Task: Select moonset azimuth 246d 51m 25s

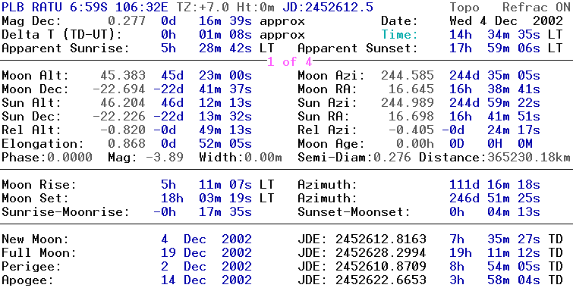Action: click(495, 199)
